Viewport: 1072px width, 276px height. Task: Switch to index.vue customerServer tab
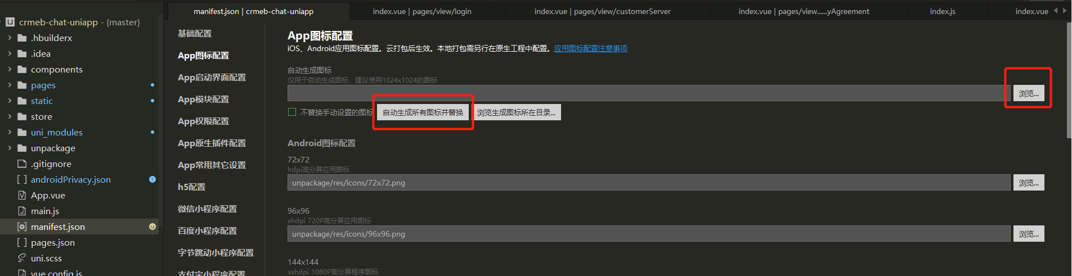602,11
